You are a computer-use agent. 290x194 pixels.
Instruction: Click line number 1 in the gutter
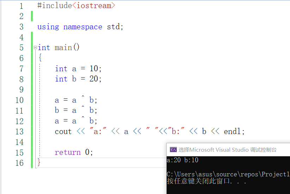[21, 6]
